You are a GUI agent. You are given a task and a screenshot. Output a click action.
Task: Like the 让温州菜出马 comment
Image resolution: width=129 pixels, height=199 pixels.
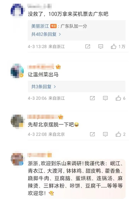(x=118, y=98)
